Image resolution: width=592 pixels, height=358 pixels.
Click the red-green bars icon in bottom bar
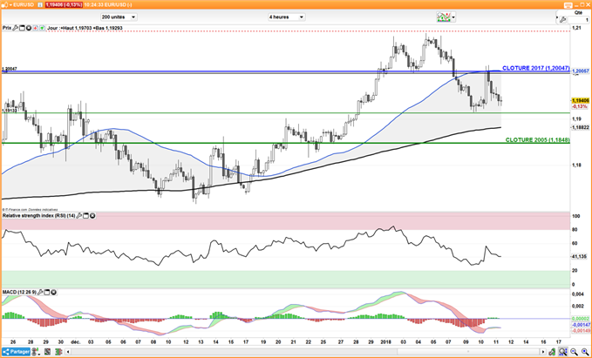[58, 352]
